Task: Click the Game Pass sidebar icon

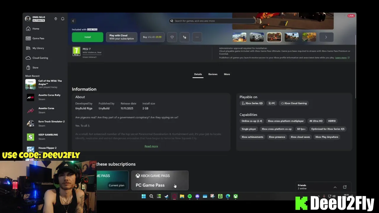Action: click(28, 38)
